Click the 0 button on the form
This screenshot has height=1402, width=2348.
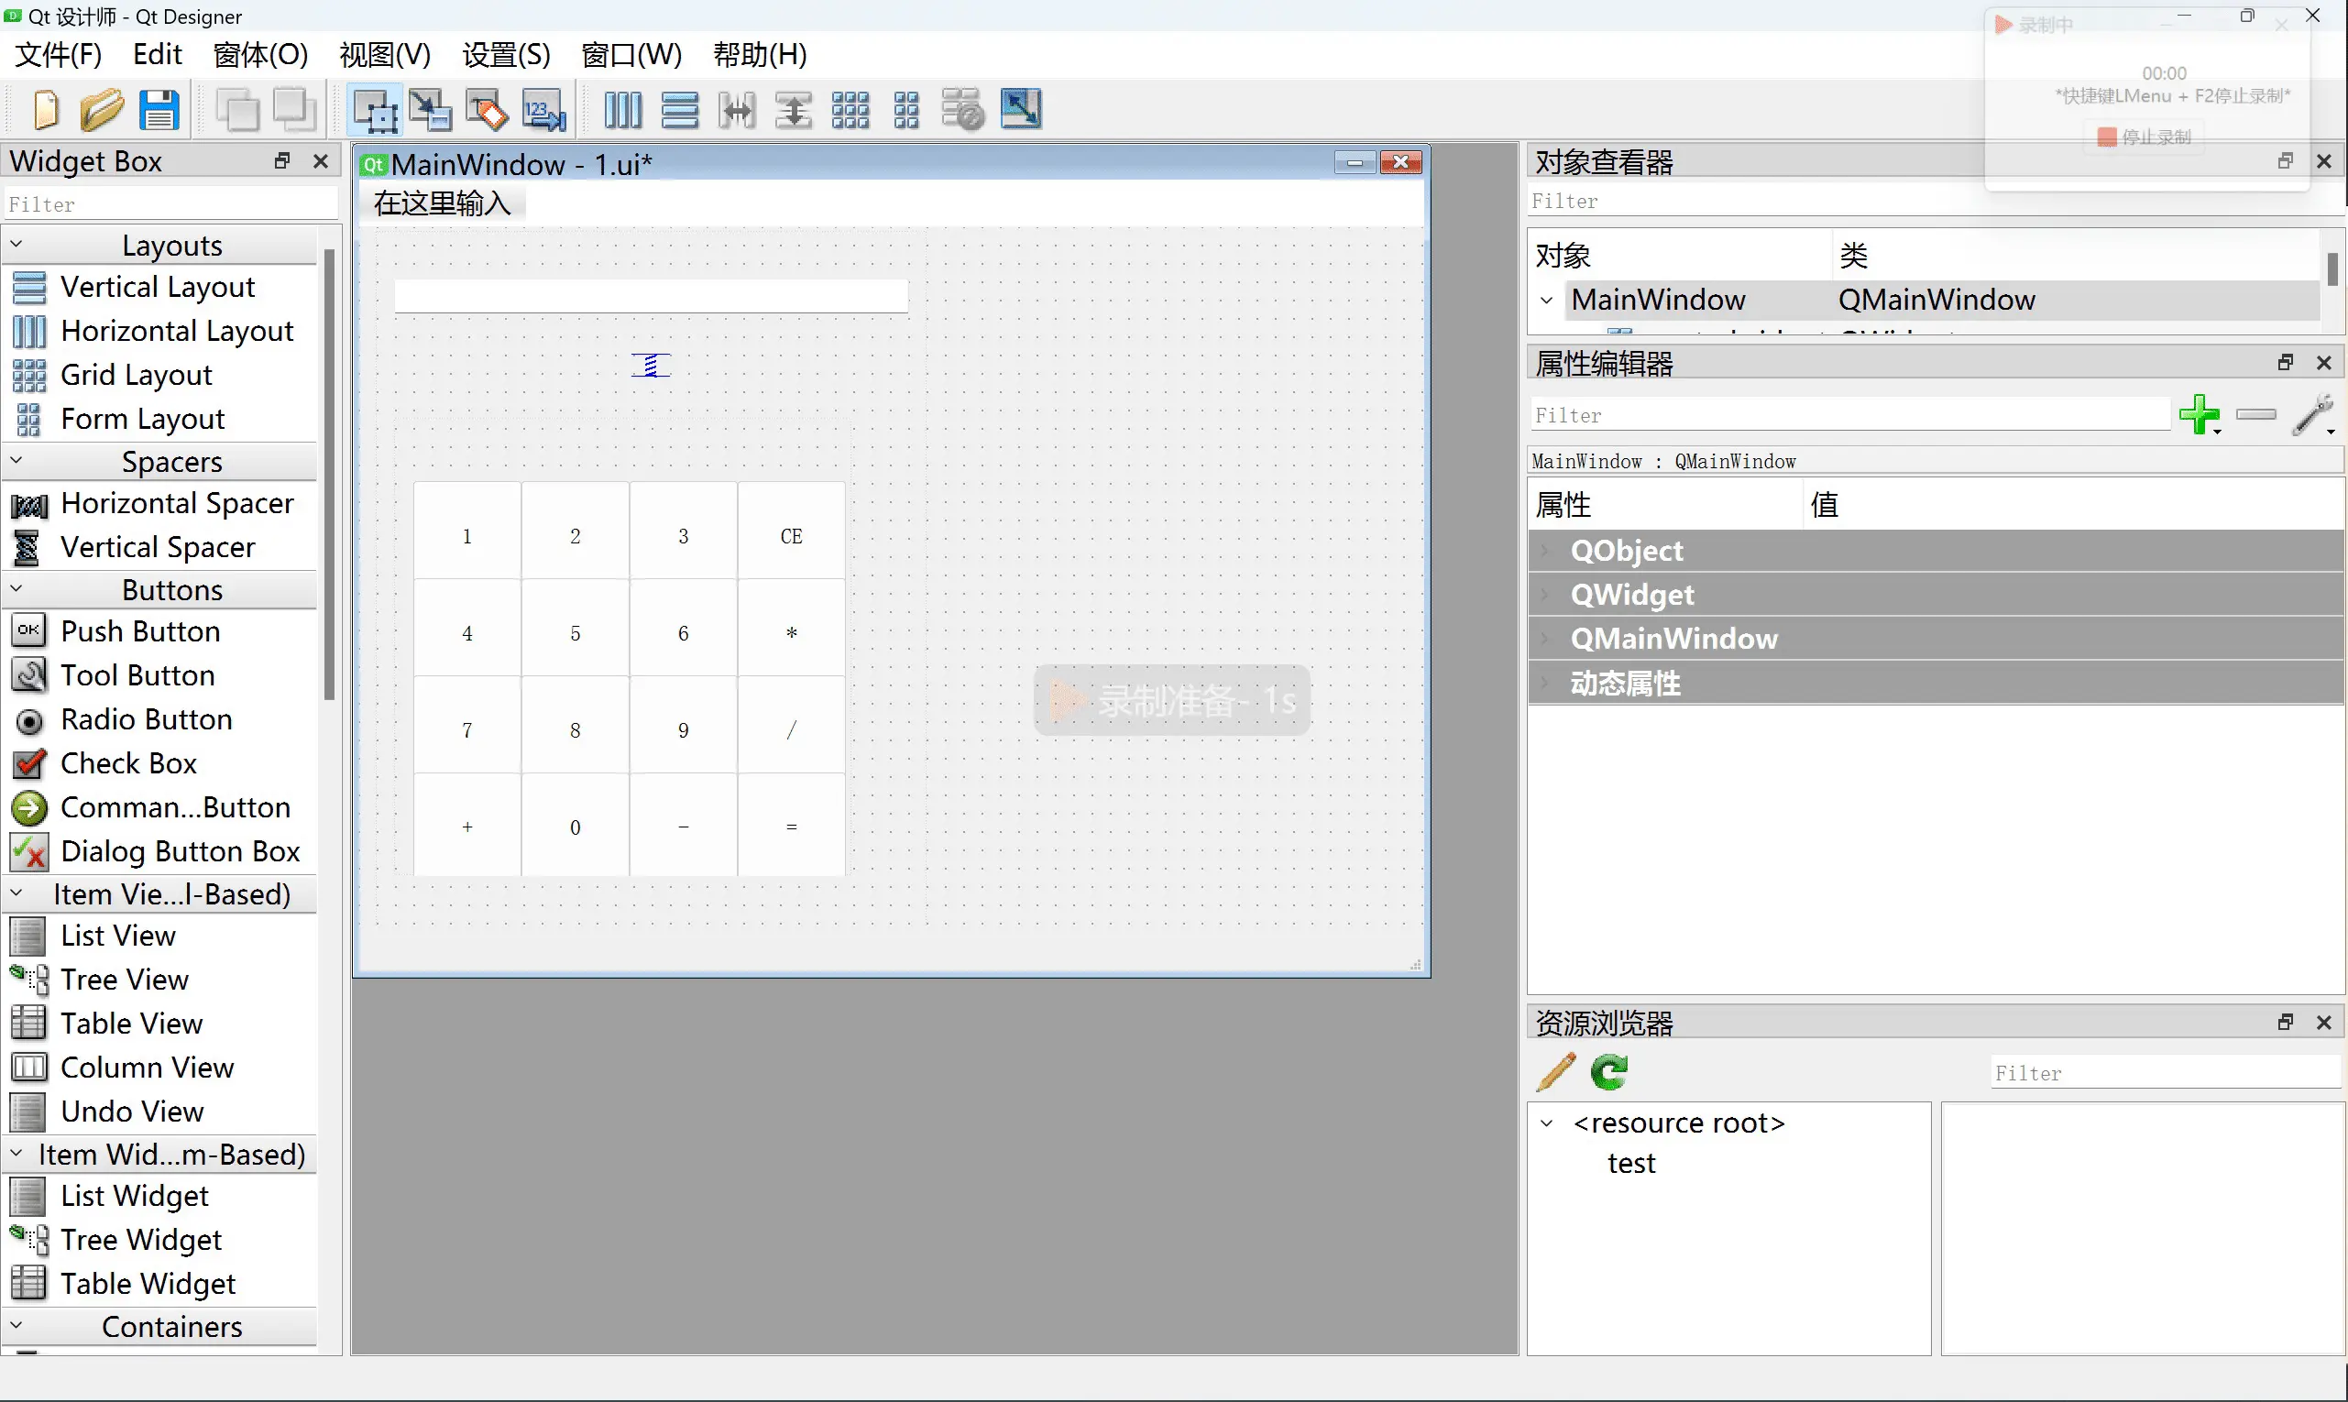click(x=575, y=827)
